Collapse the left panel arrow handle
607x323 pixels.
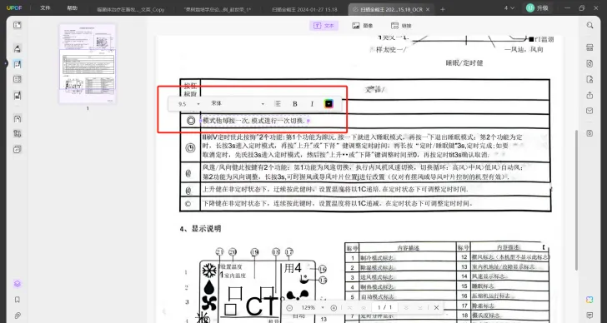[x=6, y=63]
